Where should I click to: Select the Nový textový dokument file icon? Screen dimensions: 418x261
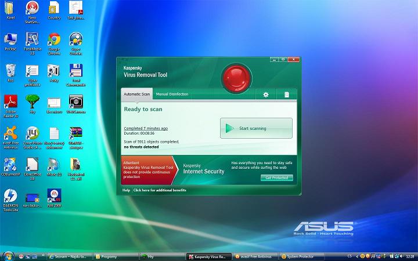pyautogui.click(x=54, y=137)
